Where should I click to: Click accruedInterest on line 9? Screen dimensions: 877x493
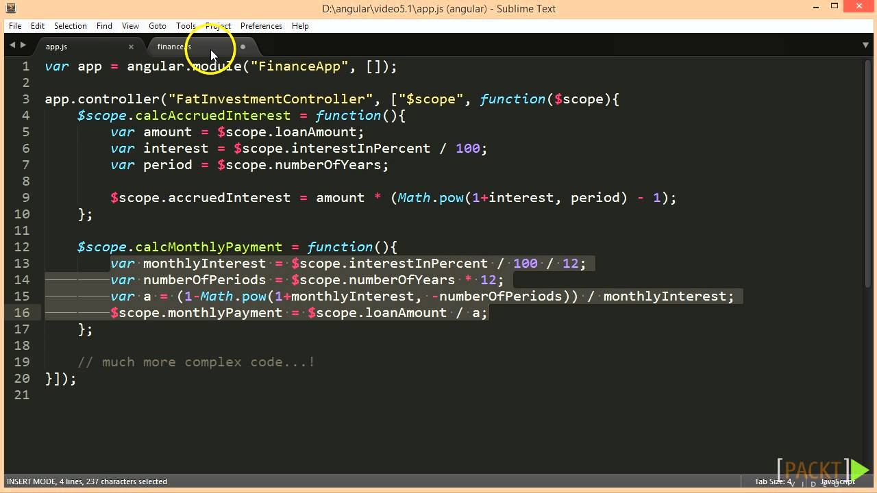pos(230,198)
